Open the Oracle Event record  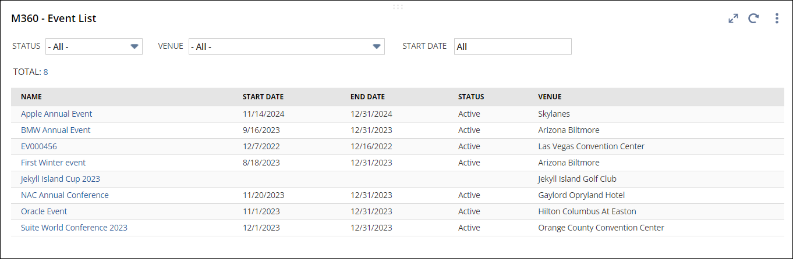(x=44, y=211)
